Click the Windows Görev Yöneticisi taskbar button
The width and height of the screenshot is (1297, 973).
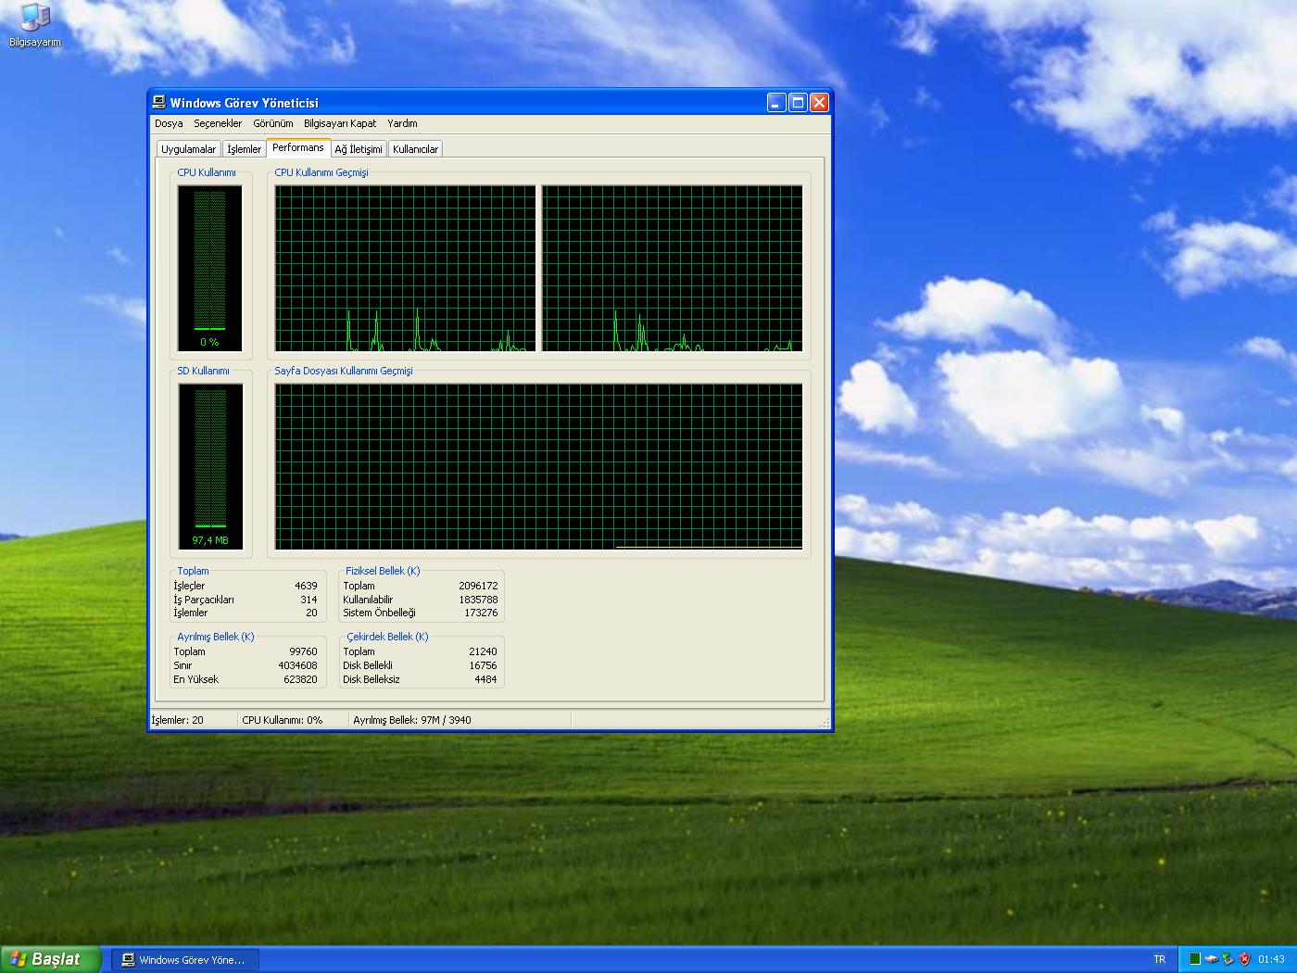point(184,960)
